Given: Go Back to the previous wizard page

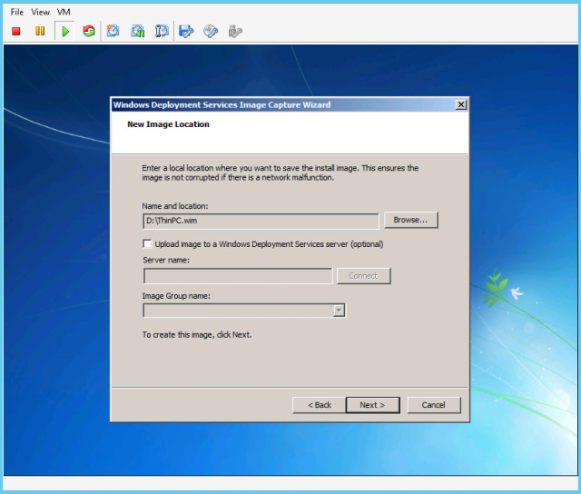Looking at the screenshot, I should [319, 405].
